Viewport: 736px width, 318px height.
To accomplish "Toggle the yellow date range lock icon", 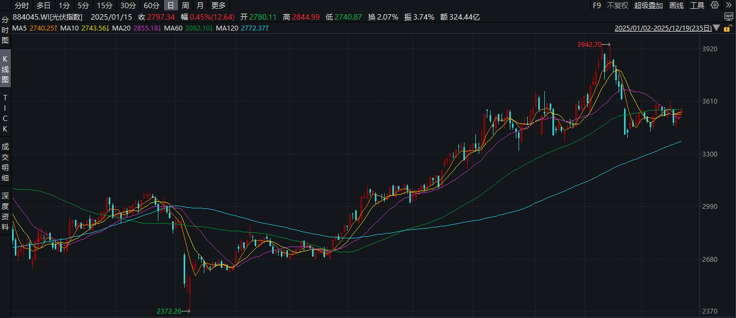I will coord(728,28).
